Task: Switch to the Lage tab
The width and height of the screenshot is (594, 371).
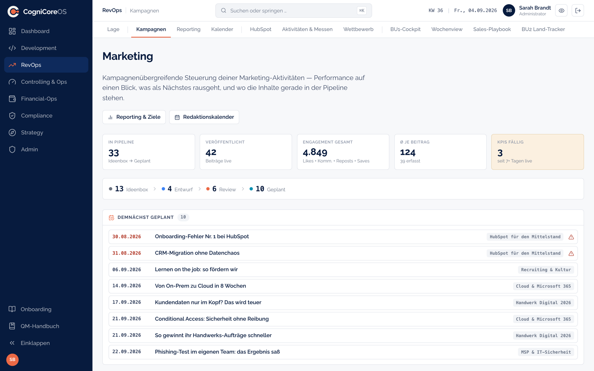Action: point(113,29)
